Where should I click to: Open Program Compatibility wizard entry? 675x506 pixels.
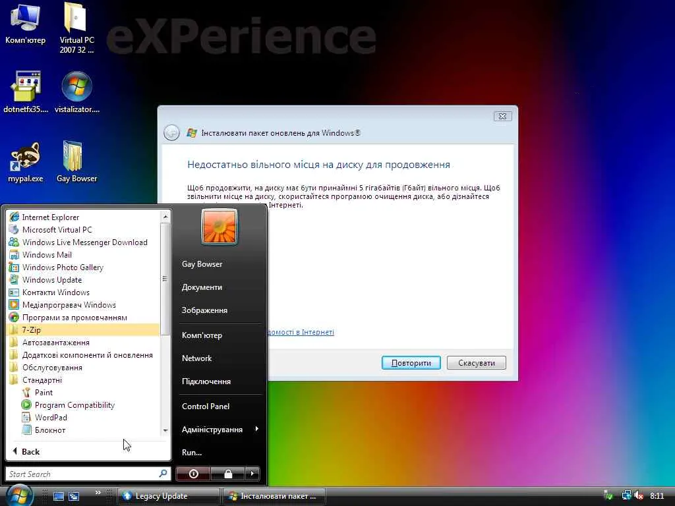(x=84, y=405)
